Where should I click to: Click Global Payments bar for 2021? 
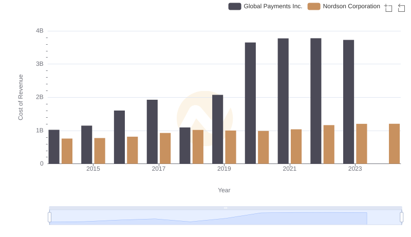(283, 101)
